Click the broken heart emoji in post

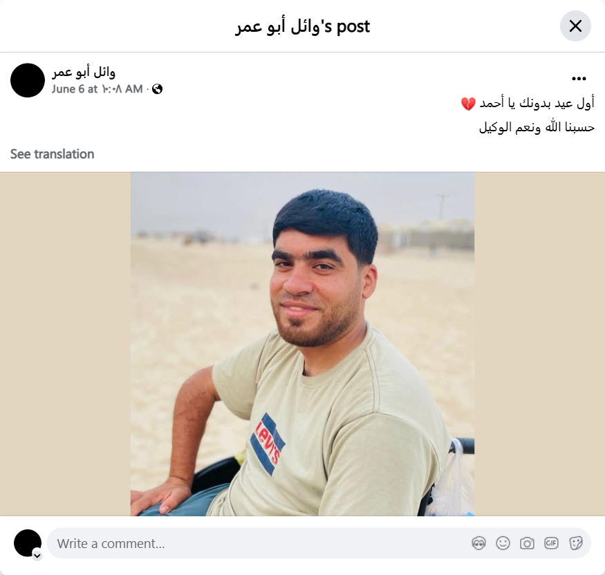[468, 104]
